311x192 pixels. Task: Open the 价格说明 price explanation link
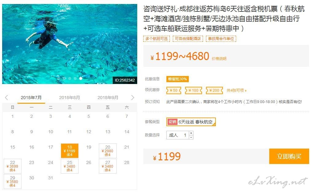click(x=219, y=59)
